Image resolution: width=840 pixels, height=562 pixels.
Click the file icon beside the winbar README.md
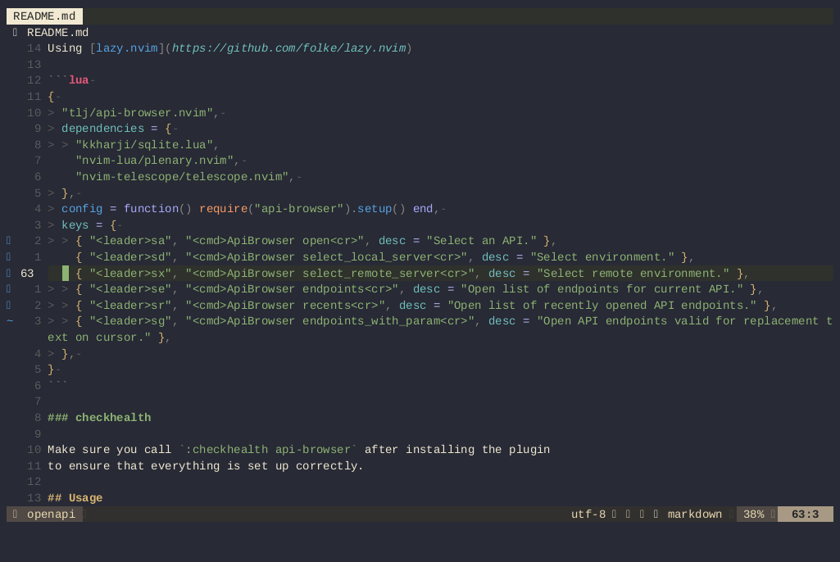15,32
